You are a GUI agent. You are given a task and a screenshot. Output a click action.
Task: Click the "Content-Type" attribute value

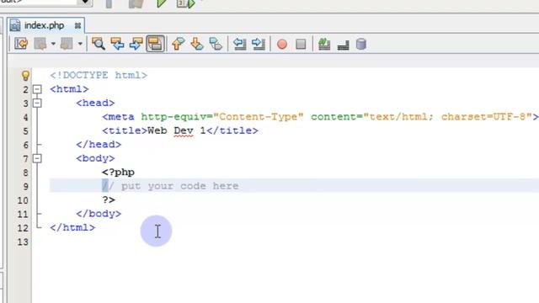pos(259,117)
